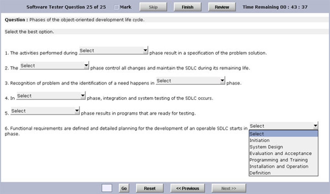
Task: Choose Initiation from the dropdown list
Action: [283, 140]
